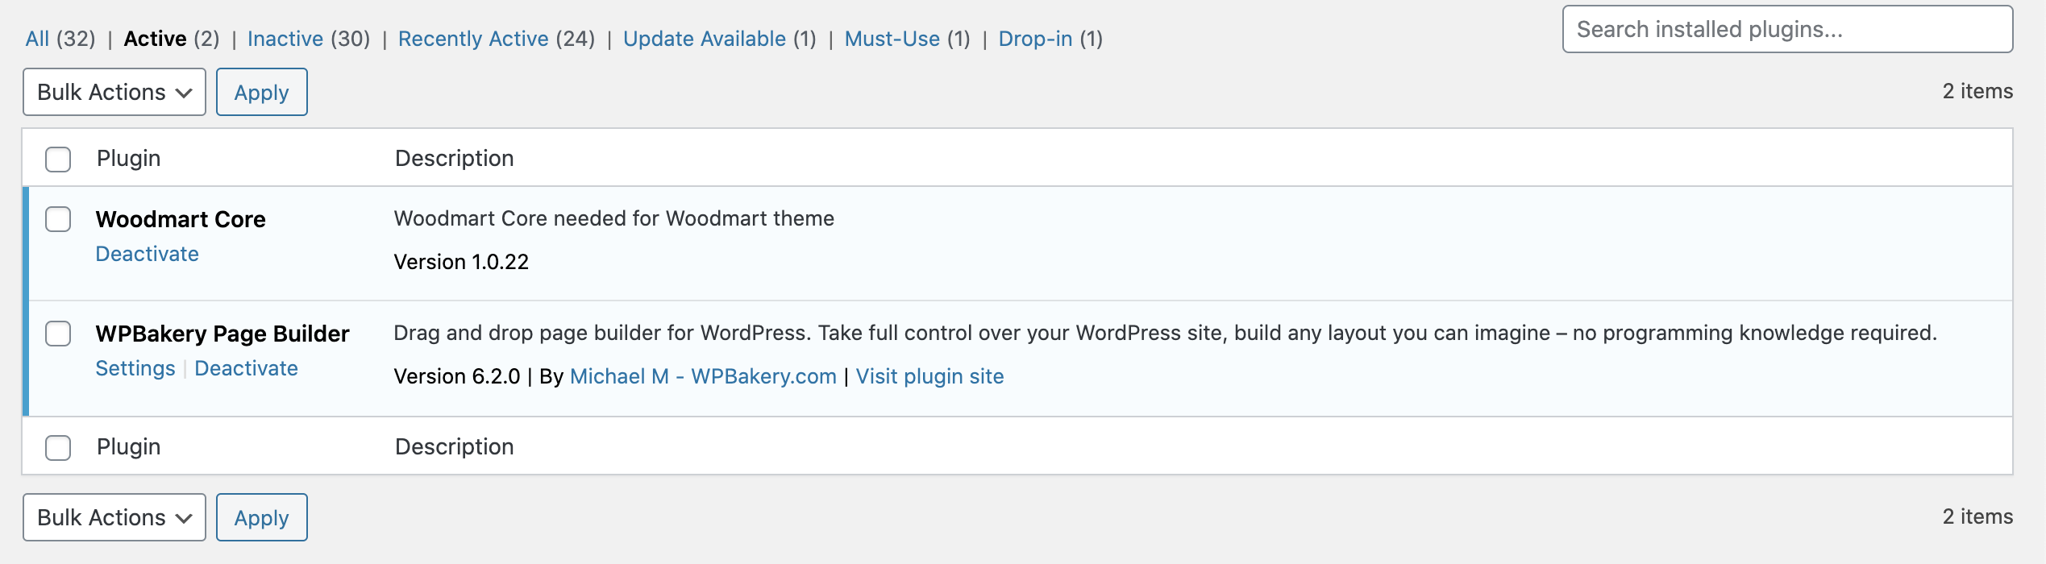Toggle the select-all checkbox in table footer

point(58,447)
